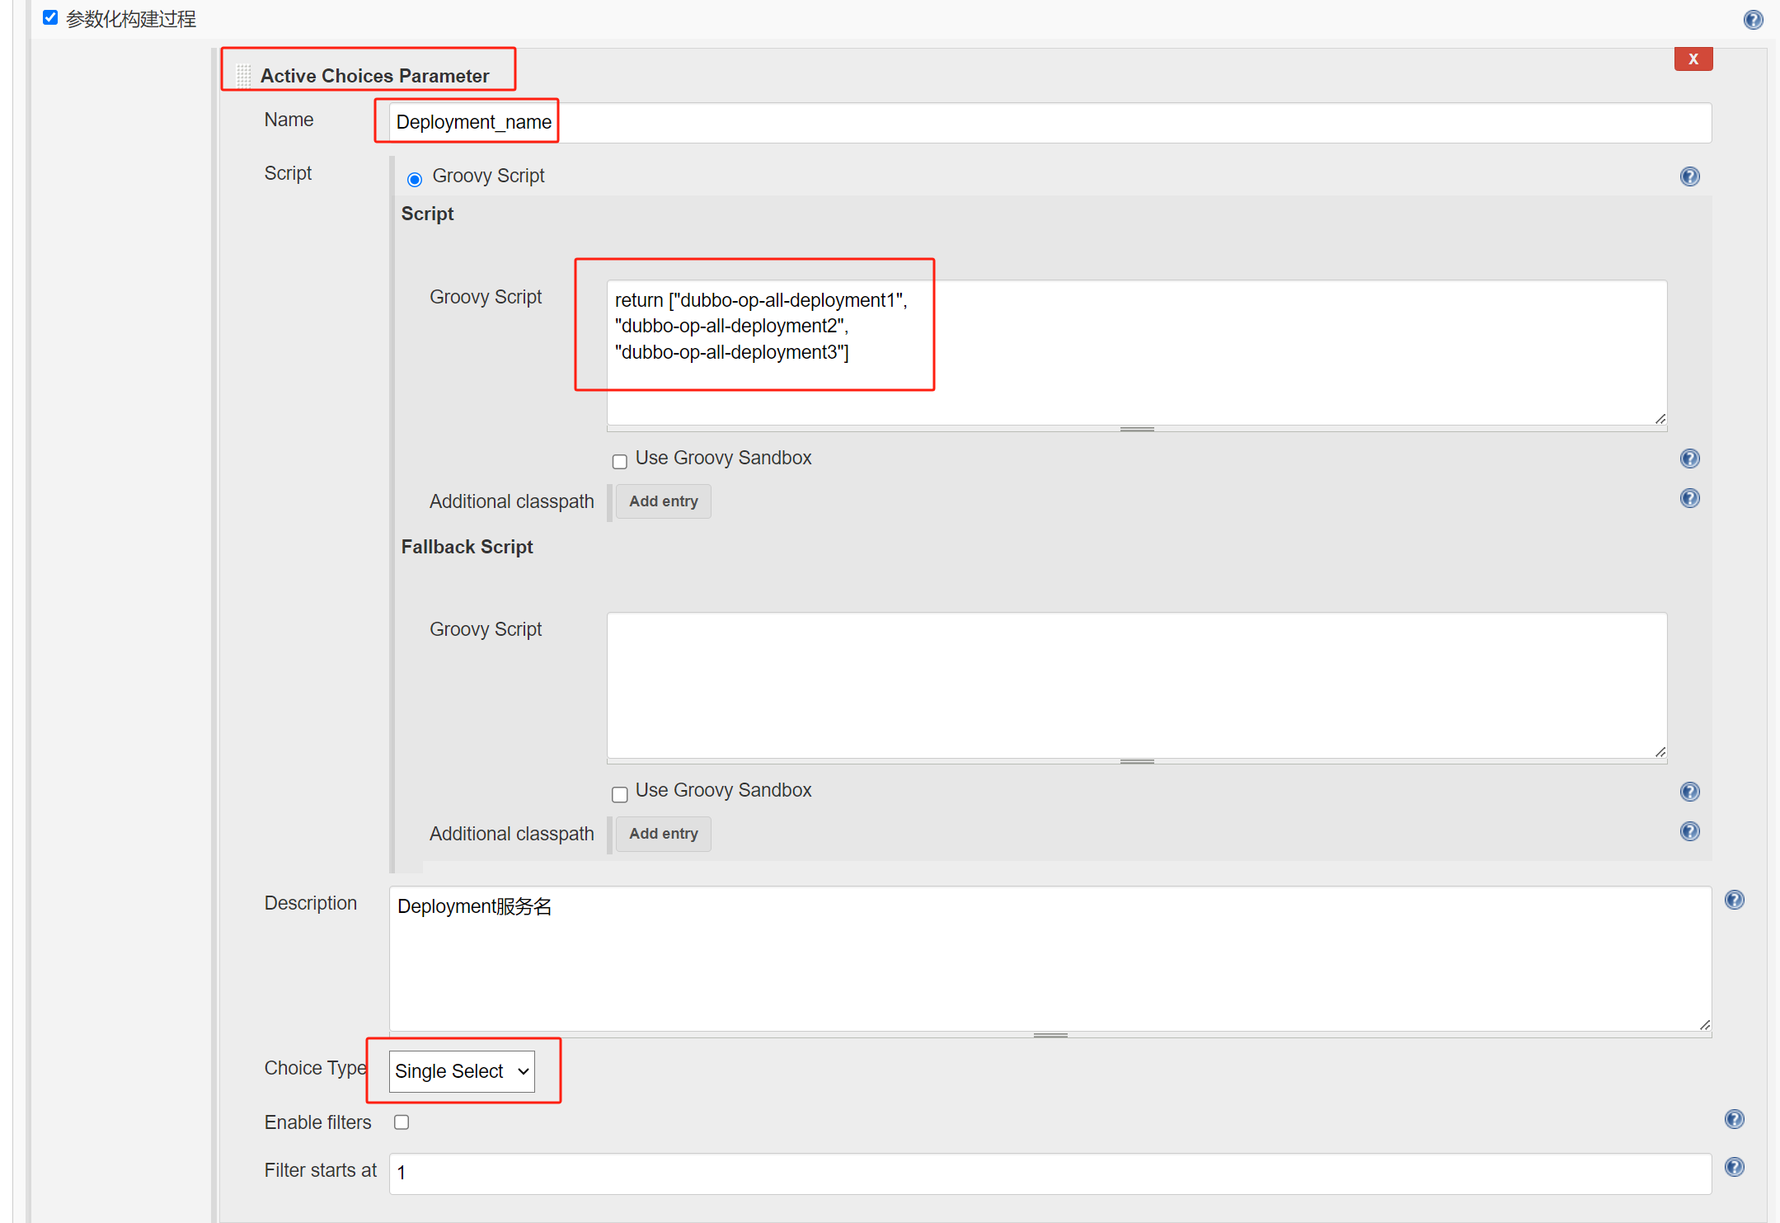Grab the Description textarea resize bar
This screenshot has width=1780, height=1223.
pos(1050,1034)
